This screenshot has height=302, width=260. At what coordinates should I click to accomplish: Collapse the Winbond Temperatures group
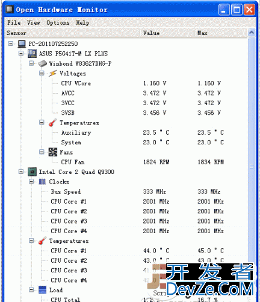tap(42, 123)
